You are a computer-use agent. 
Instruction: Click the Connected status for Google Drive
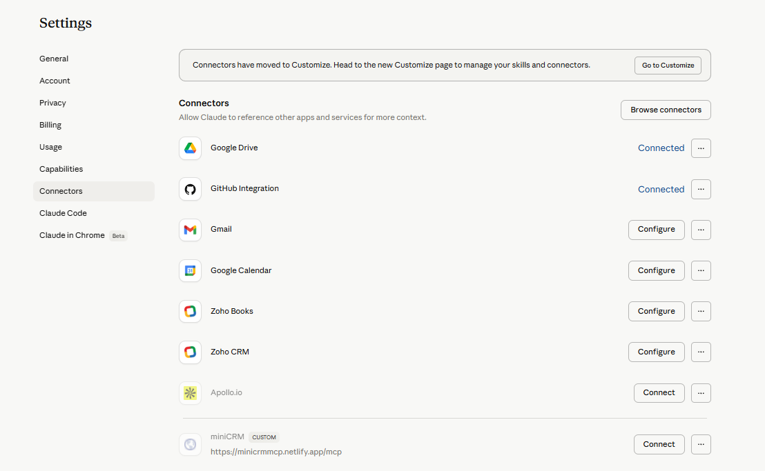661,148
